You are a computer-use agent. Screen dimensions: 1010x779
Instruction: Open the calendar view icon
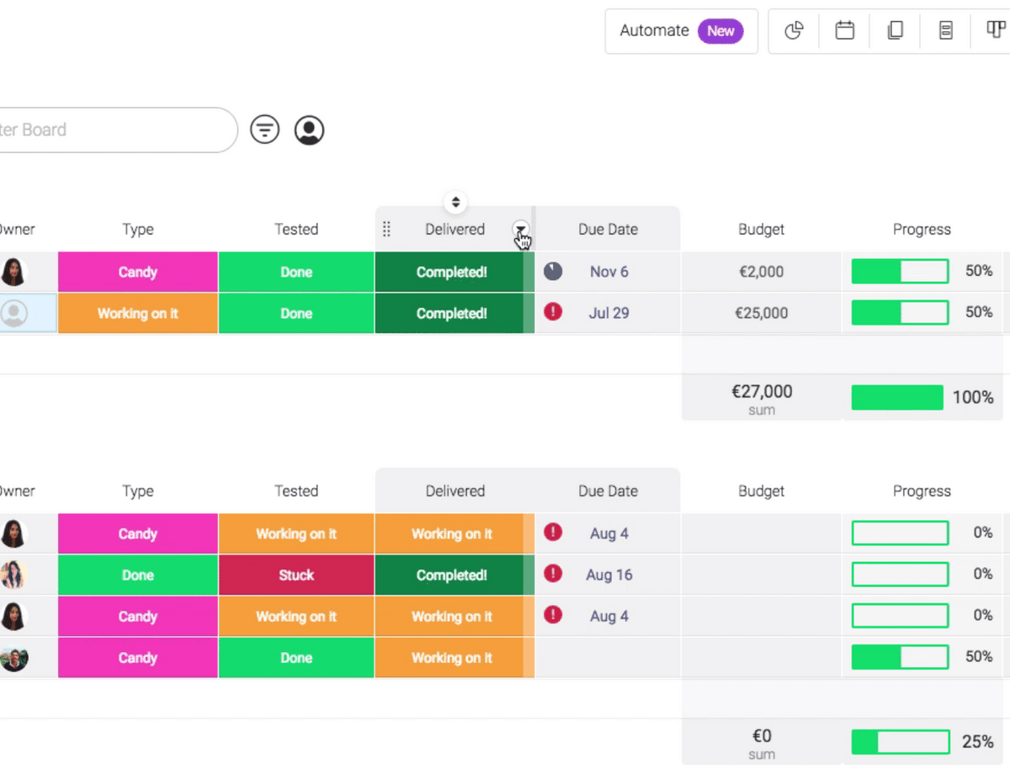(x=844, y=31)
